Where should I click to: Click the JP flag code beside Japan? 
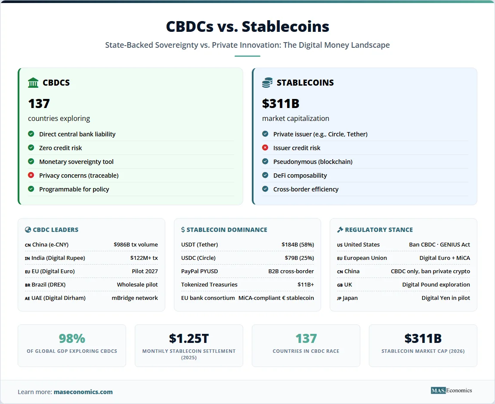point(339,298)
